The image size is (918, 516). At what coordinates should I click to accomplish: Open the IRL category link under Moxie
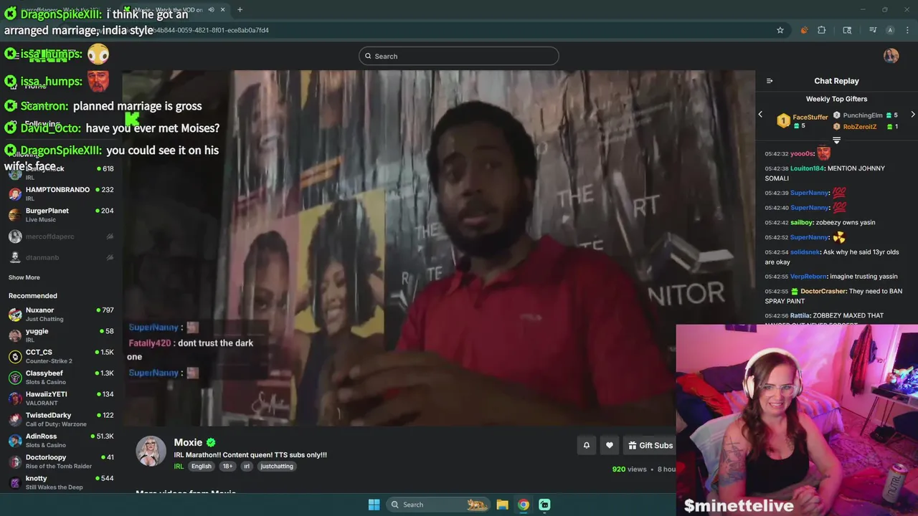point(179,466)
